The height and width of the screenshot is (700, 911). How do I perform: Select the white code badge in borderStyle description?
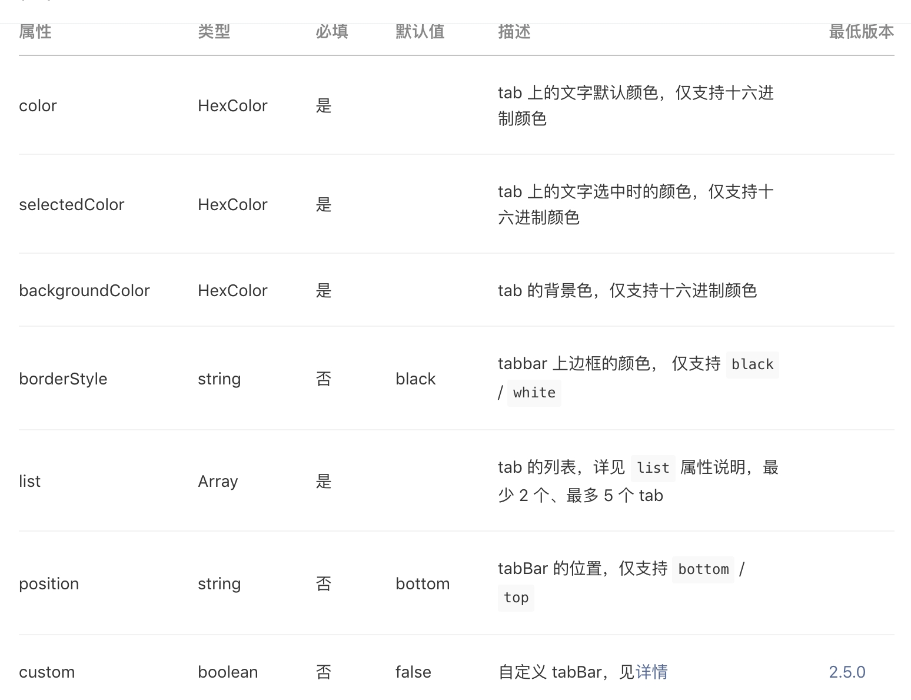pyautogui.click(x=533, y=393)
